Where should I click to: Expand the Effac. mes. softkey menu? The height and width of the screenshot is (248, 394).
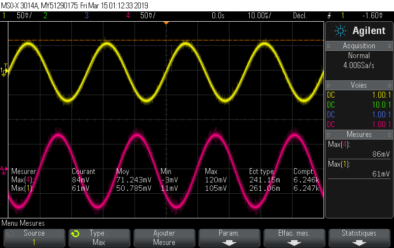click(x=294, y=237)
